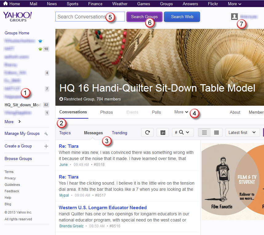Open Answers in the top bar
This screenshot has height=235, width=264.
coord(190,4)
